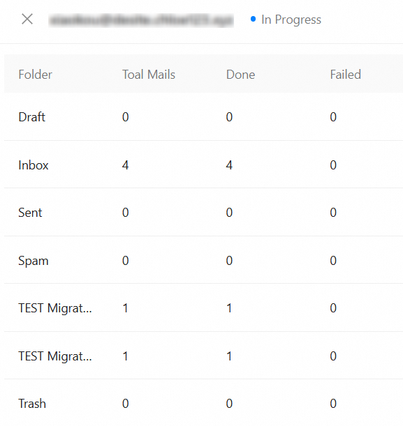Open the Sent folder row
This screenshot has width=403, height=426.
tap(203, 212)
